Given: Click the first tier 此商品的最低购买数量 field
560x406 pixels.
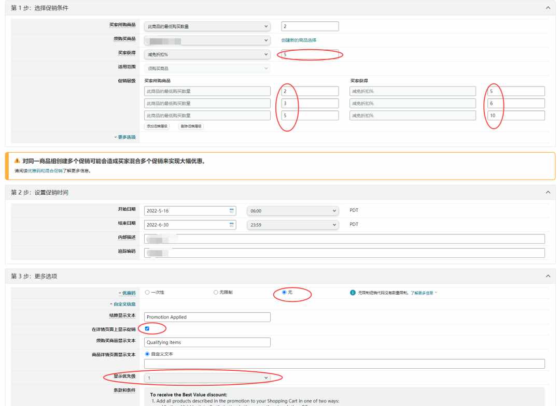Looking at the screenshot, I should tap(207, 91).
